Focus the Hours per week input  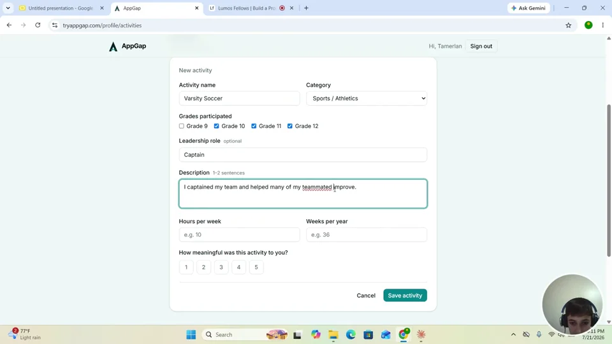(x=239, y=235)
